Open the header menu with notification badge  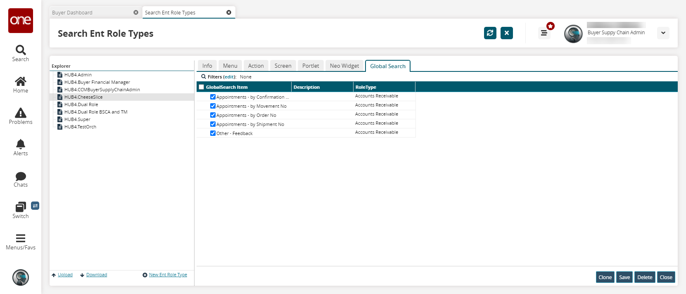click(x=544, y=33)
